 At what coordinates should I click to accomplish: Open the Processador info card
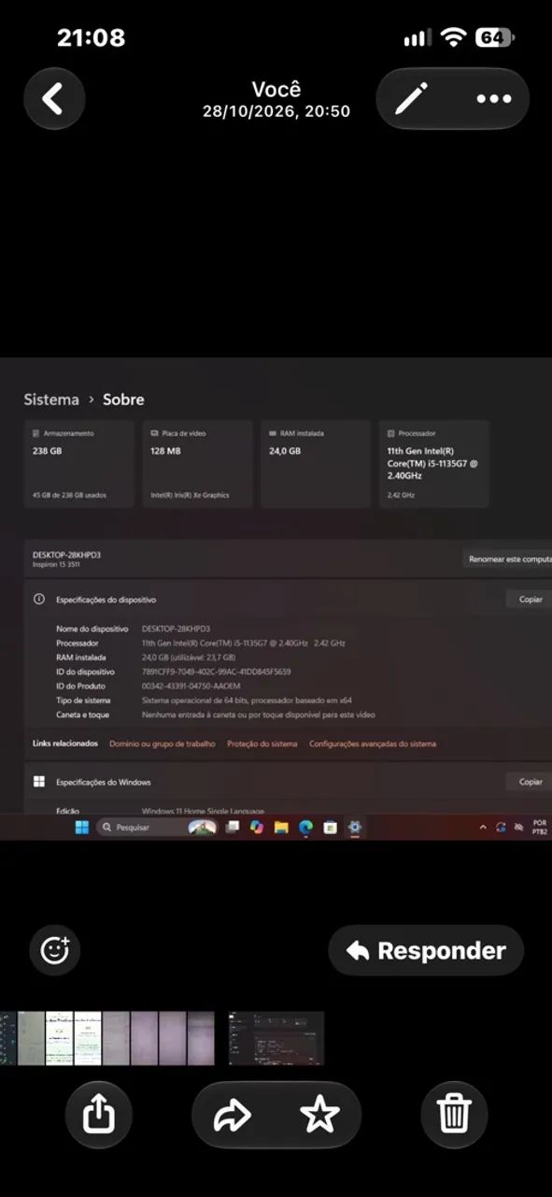coord(434,464)
